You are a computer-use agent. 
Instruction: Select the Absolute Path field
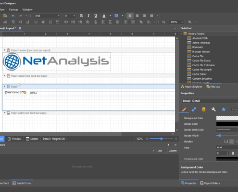[200, 38]
